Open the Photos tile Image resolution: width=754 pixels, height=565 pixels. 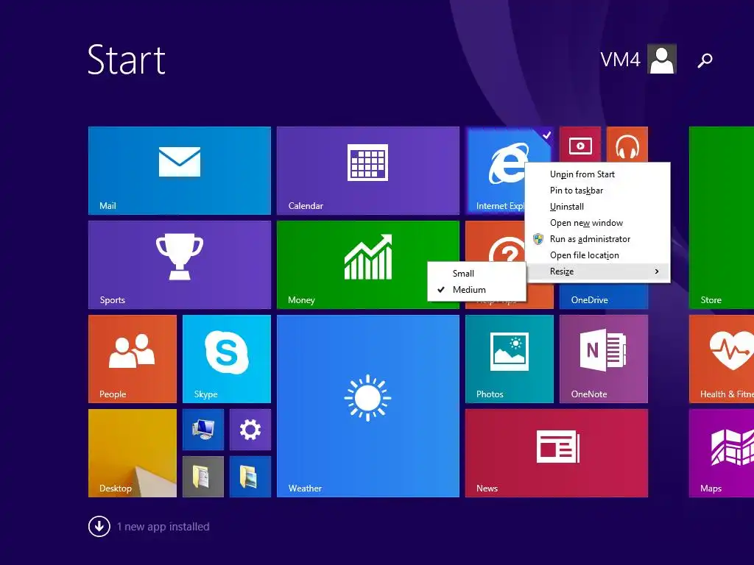click(x=510, y=359)
